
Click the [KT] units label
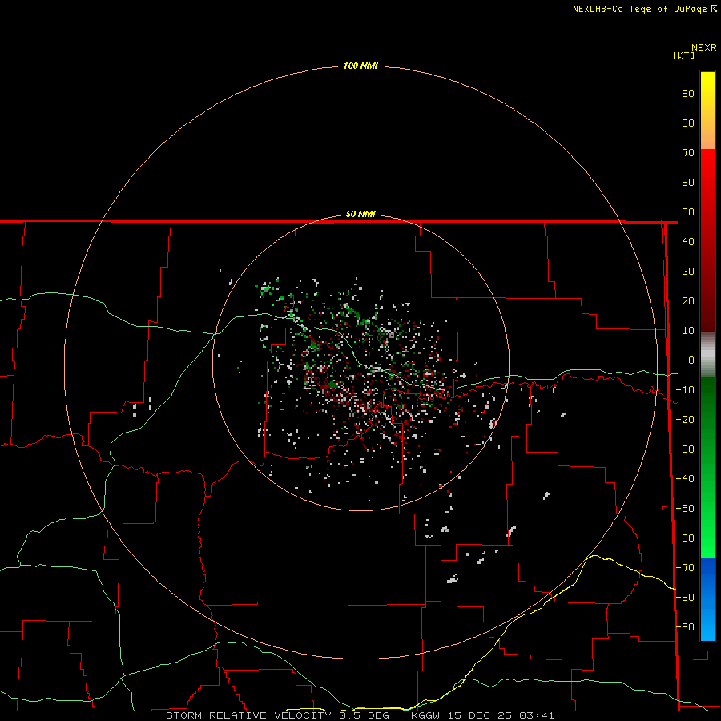pos(684,55)
